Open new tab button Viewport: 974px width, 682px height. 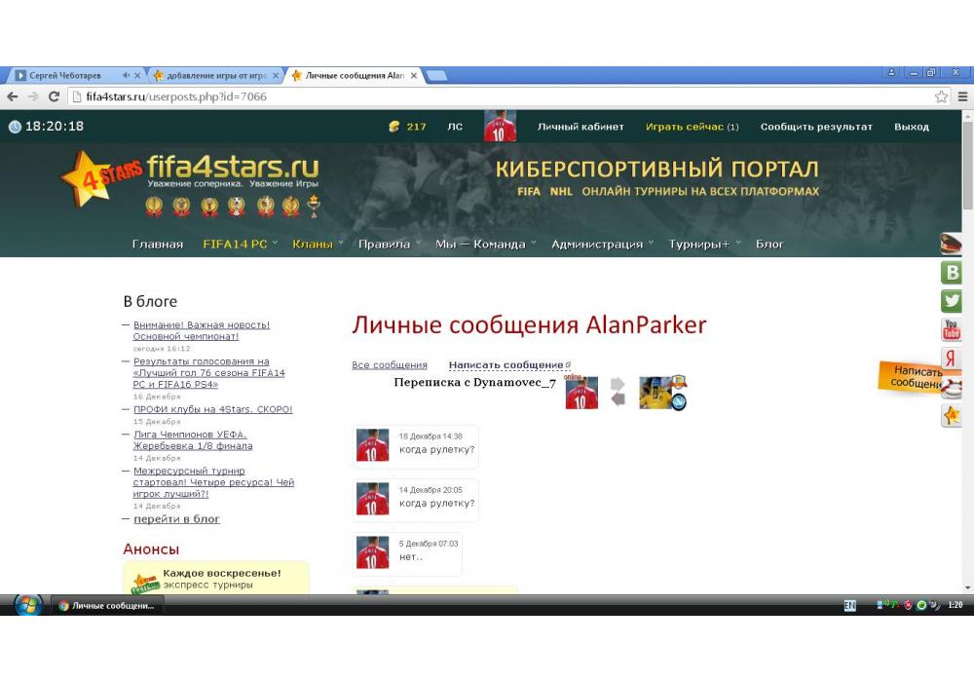(436, 75)
